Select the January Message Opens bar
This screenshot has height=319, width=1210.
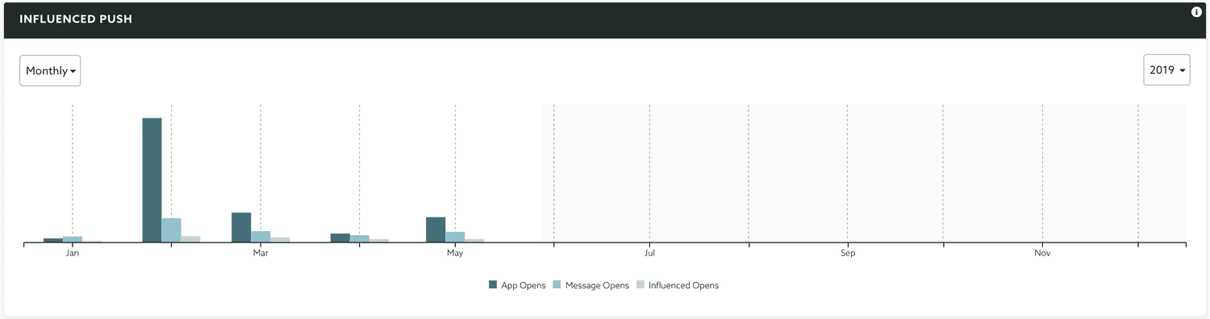pyautogui.click(x=73, y=239)
